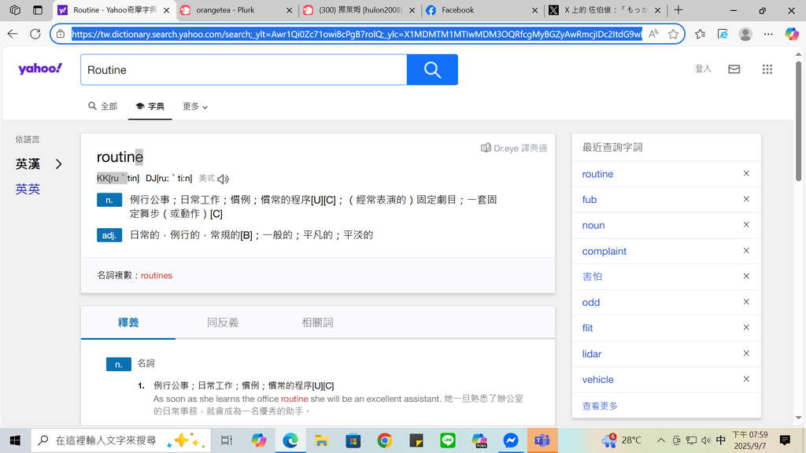Open 查看更多 recent searches link
Image resolution: width=806 pixels, height=453 pixels.
point(600,406)
